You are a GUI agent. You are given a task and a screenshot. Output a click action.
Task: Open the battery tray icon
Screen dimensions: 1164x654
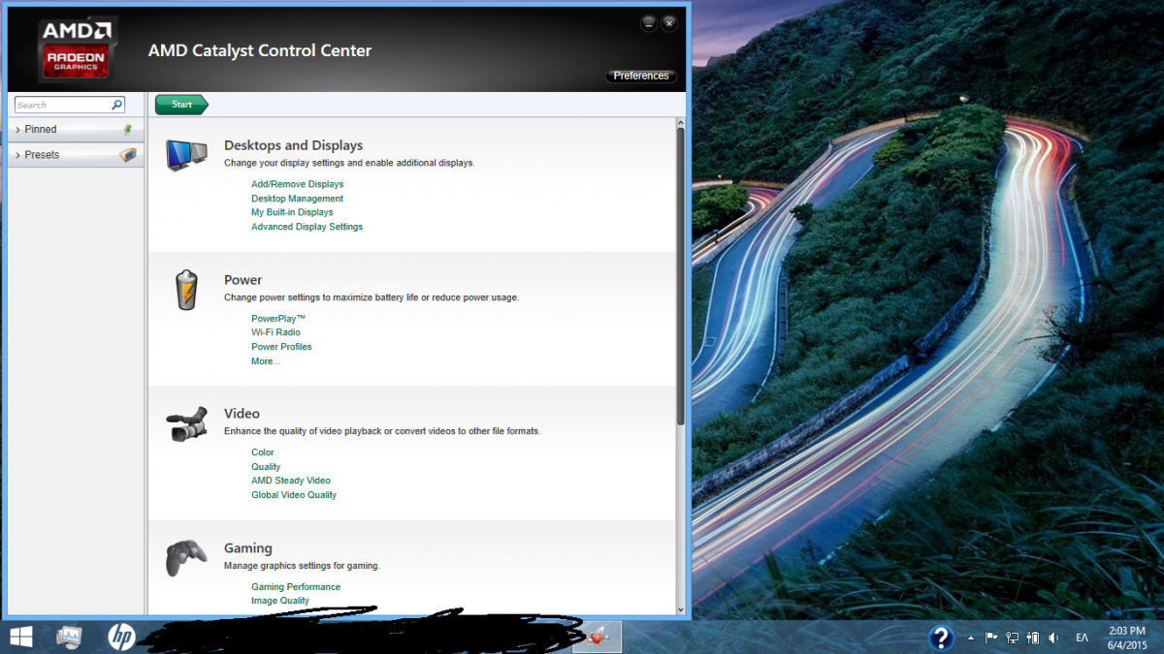pos(1033,638)
